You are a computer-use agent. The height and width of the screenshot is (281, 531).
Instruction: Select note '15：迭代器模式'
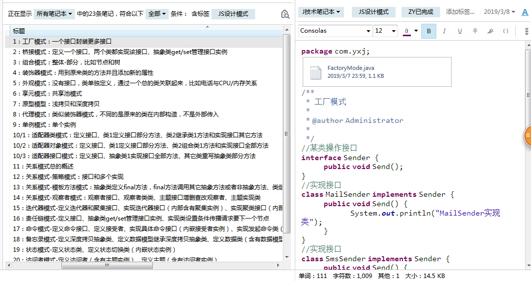click(x=143, y=208)
